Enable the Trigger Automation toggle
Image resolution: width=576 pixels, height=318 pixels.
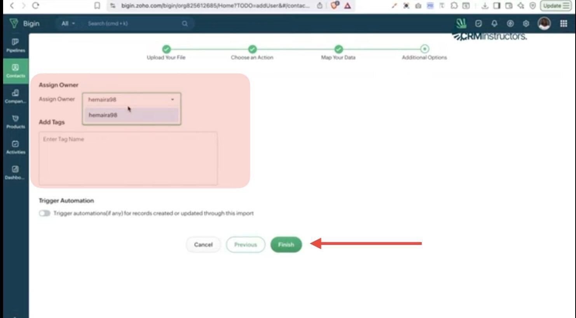pos(44,213)
